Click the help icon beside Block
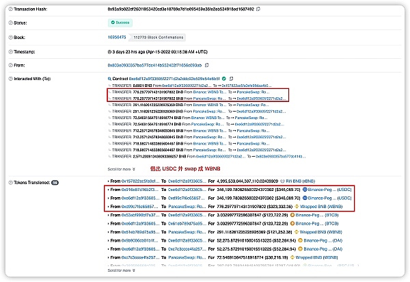The height and width of the screenshot is (282, 410). point(5,38)
